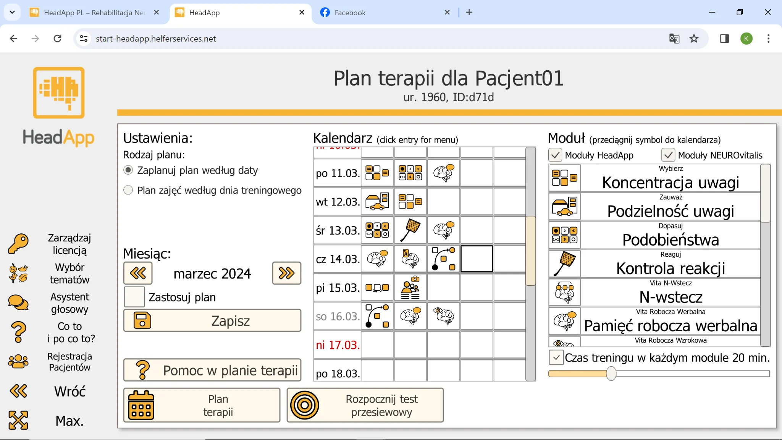Click brain with letter A entry cz 14.03.
Image resolution: width=782 pixels, height=440 pixels.
pyautogui.click(x=410, y=259)
